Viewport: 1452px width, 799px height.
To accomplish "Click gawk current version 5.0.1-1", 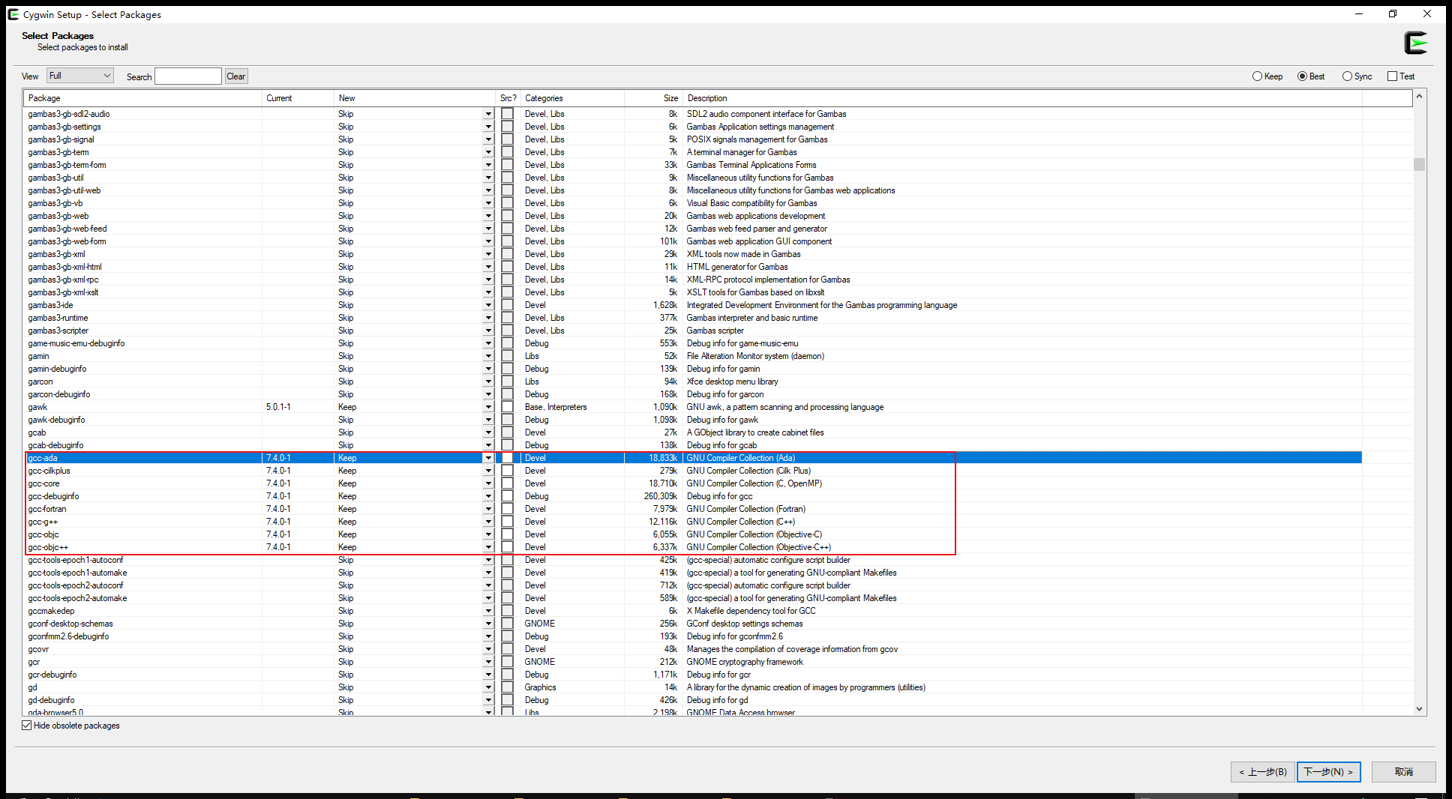I will click(x=278, y=407).
